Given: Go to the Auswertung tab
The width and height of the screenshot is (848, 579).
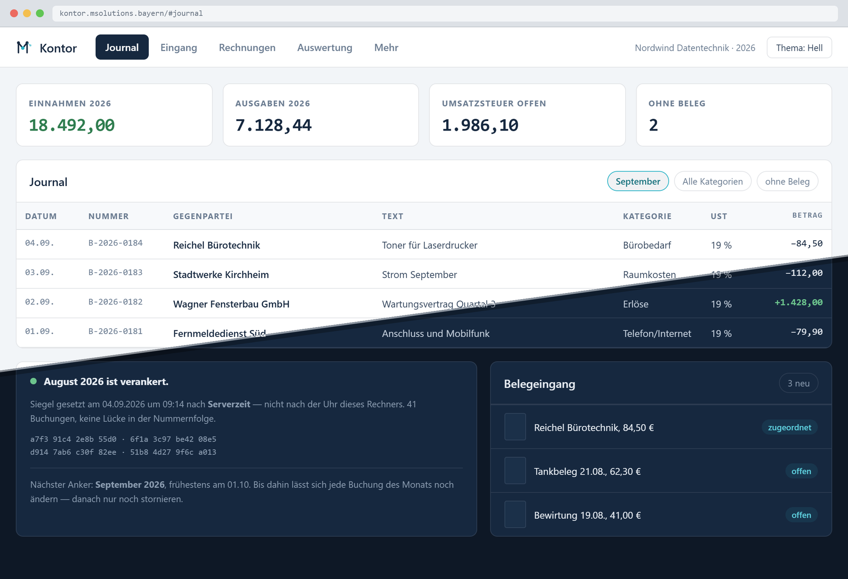Looking at the screenshot, I should click(325, 48).
